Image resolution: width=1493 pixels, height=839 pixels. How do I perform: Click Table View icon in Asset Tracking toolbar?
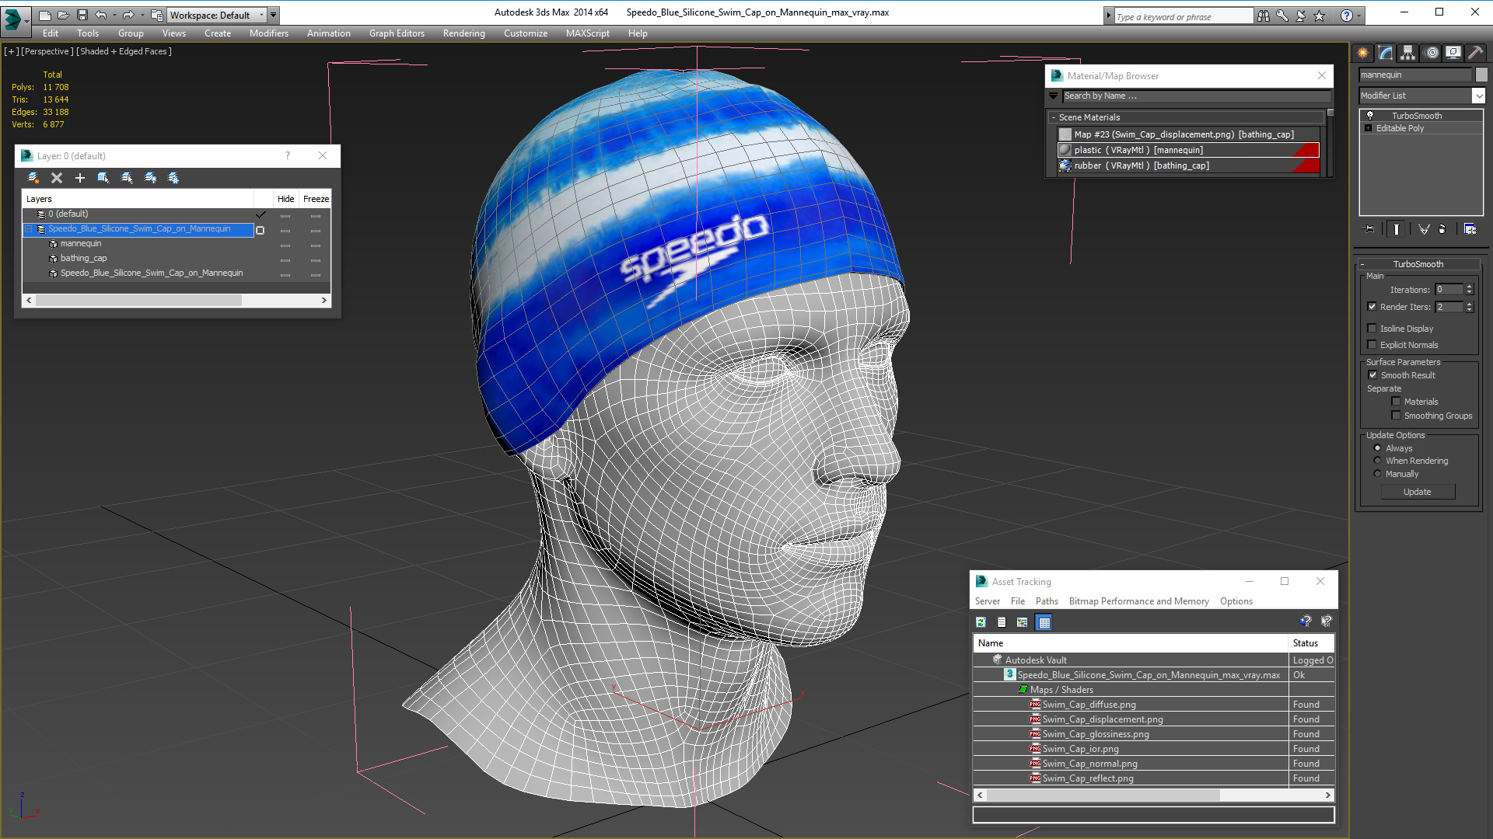coord(1044,622)
